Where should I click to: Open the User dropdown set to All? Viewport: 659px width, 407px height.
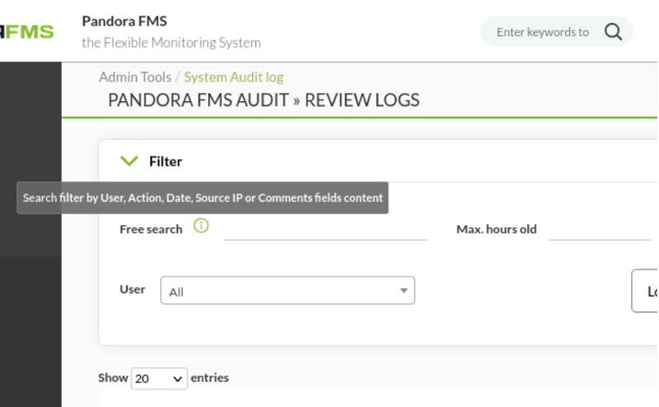click(287, 291)
